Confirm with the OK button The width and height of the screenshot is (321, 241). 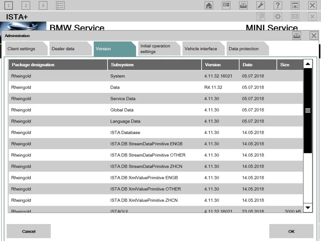(x=291, y=231)
